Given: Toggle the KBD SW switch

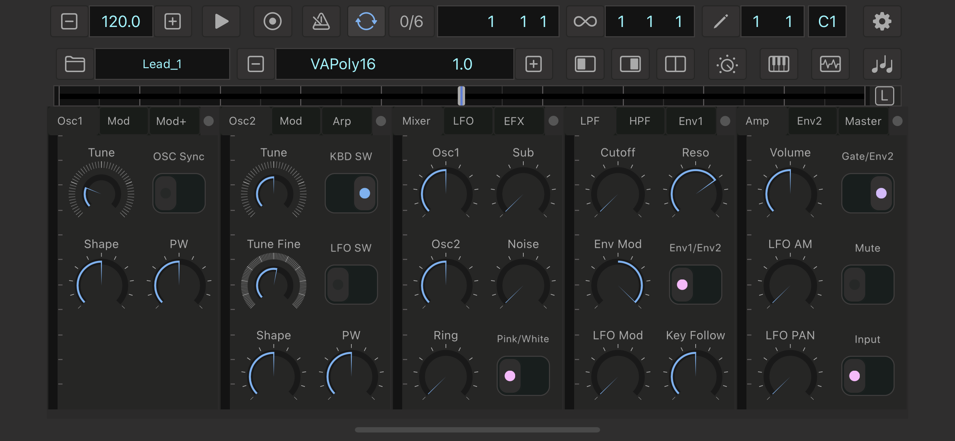Looking at the screenshot, I should (351, 193).
